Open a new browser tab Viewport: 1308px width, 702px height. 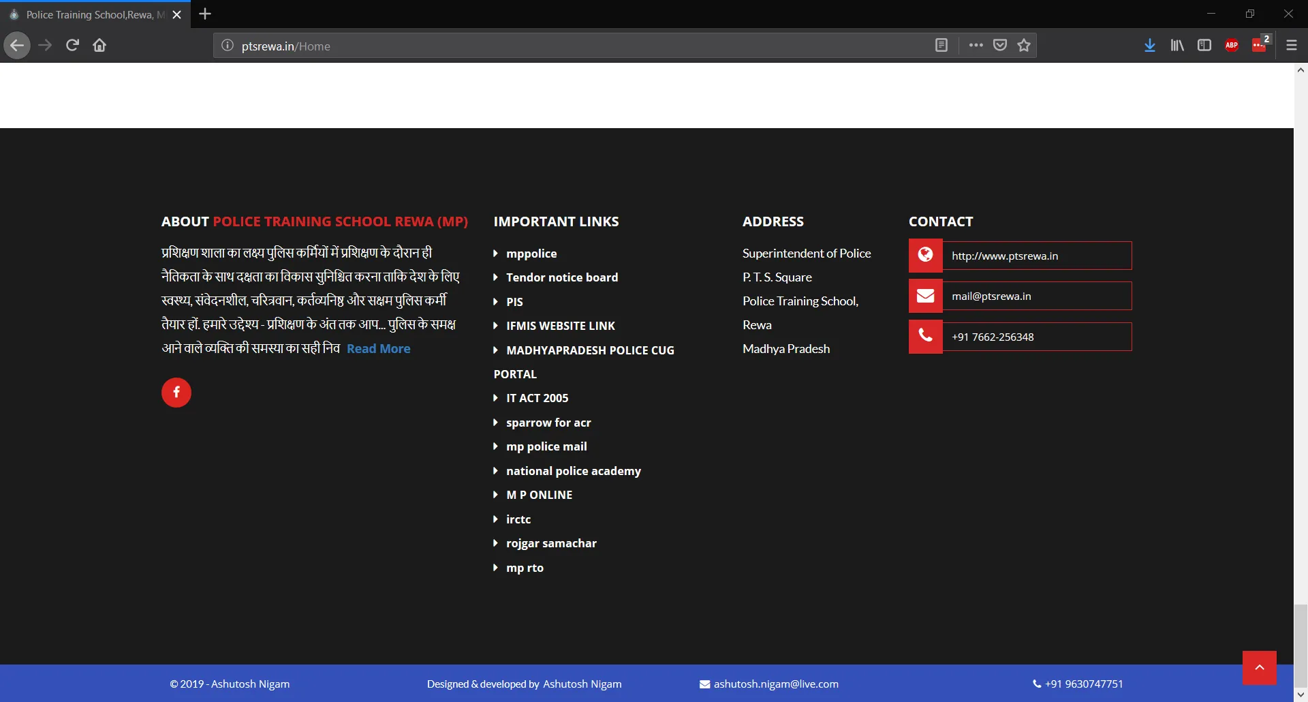205,14
